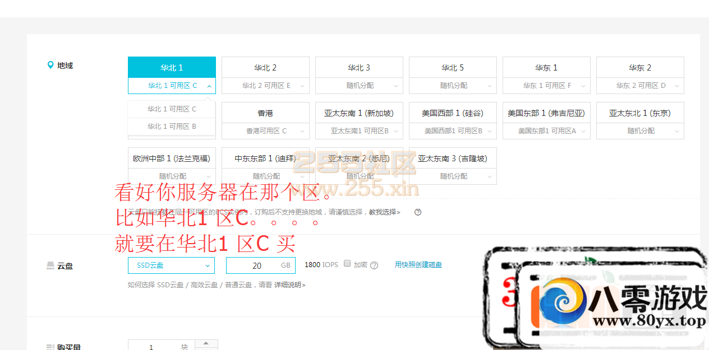Choose 华北 1 可用区 C from the list

click(172, 109)
